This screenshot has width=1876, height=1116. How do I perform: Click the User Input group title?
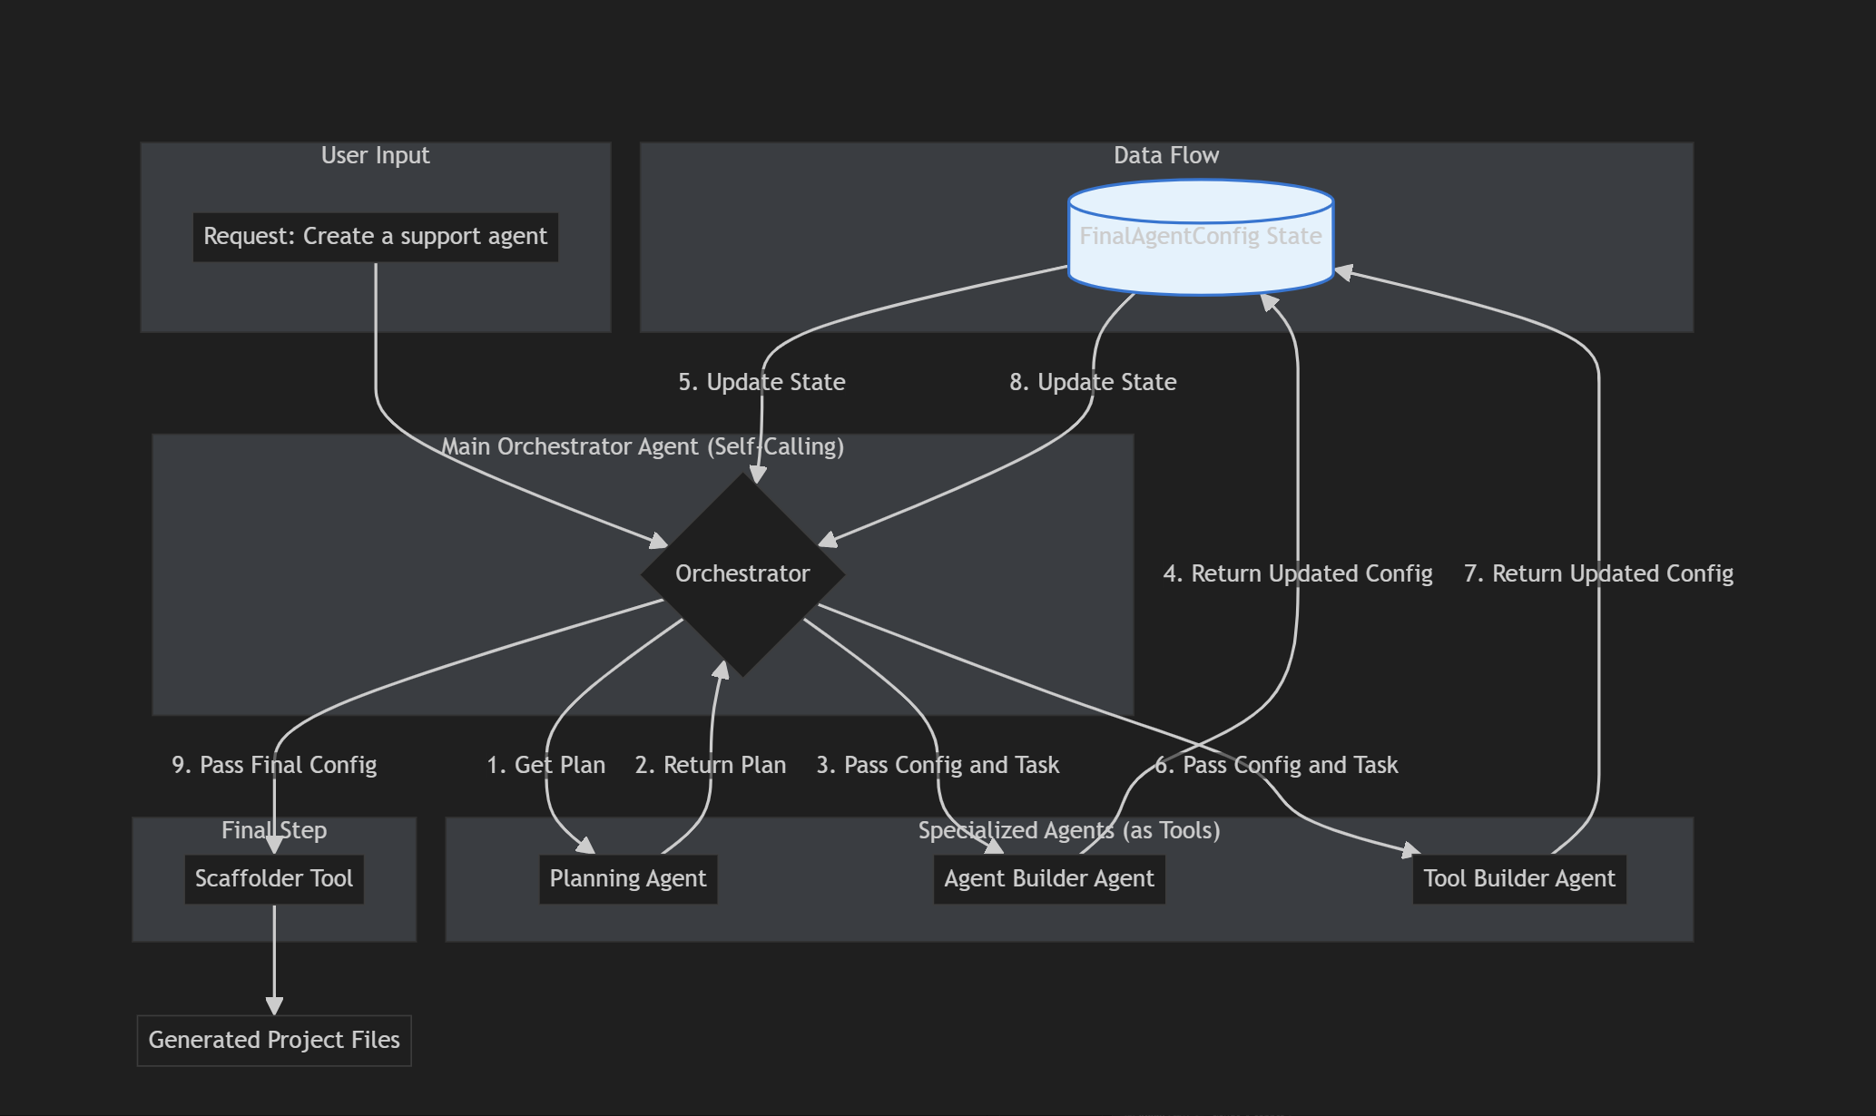[375, 156]
